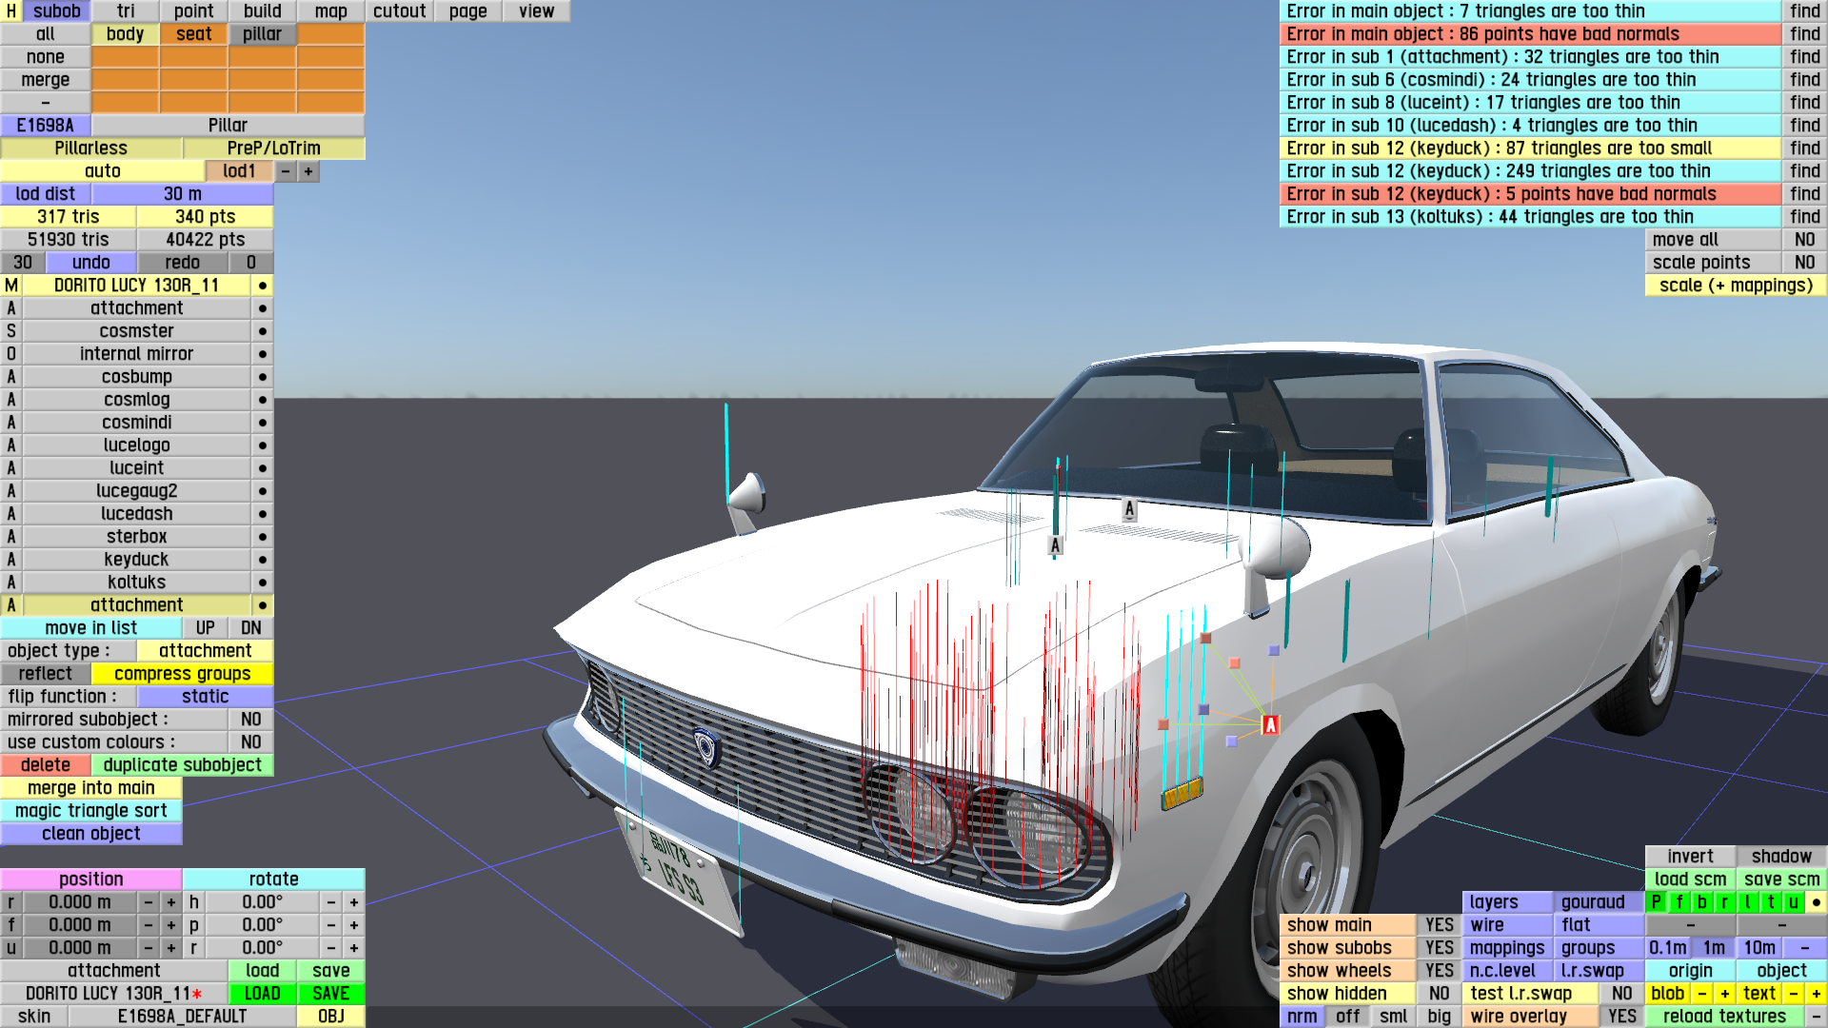Toggle show hidden NO button
The height and width of the screenshot is (1028, 1828).
pyautogui.click(x=1439, y=994)
